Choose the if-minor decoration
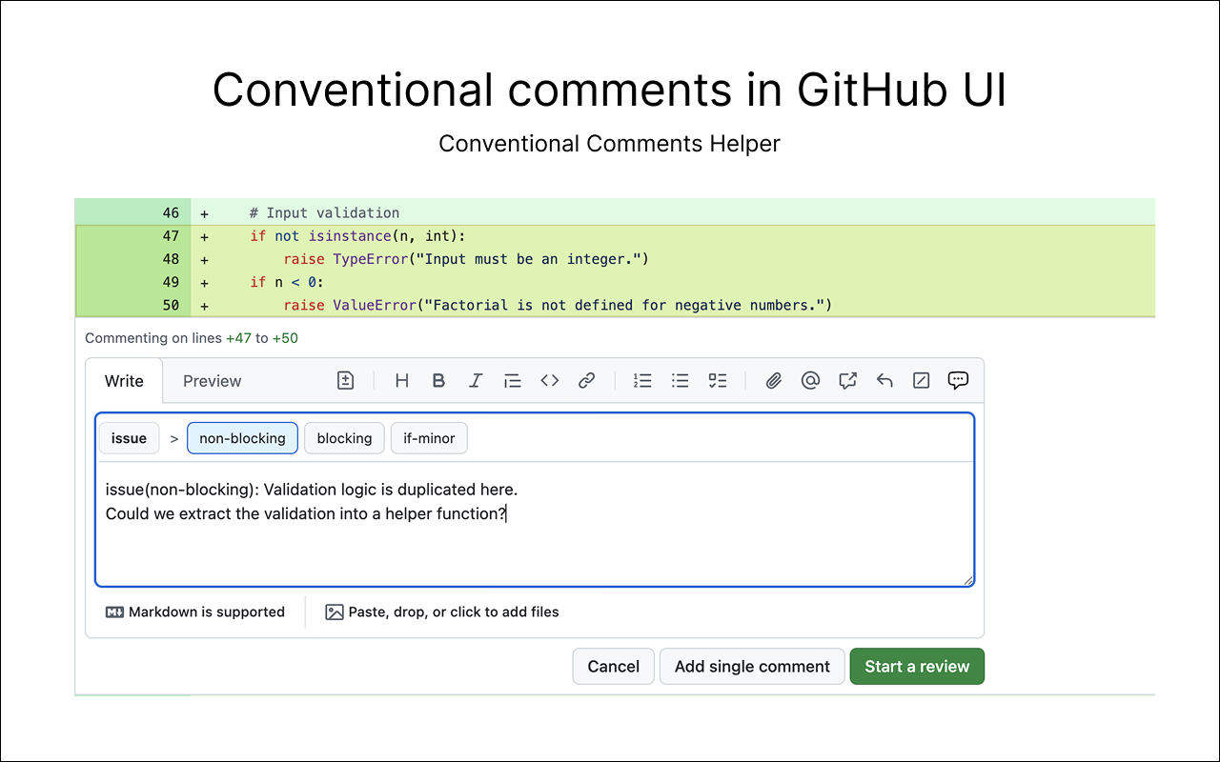Viewport: 1220px width, 762px height. (429, 438)
